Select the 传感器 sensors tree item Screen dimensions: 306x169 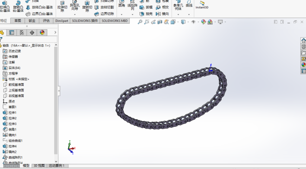point(10,57)
